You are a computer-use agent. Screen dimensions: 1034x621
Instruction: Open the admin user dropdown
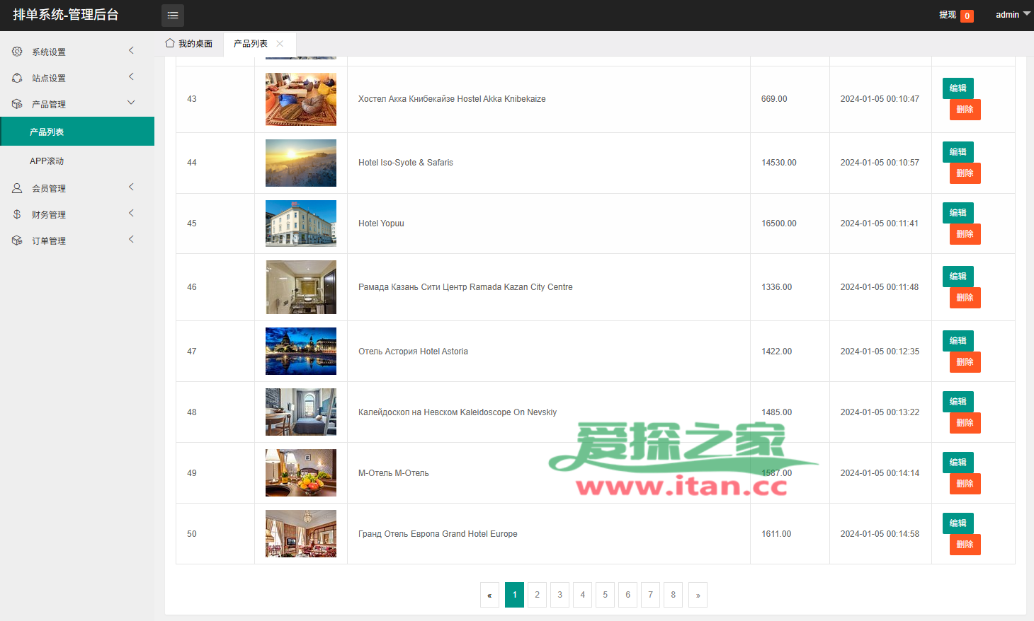tap(1013, 15)
